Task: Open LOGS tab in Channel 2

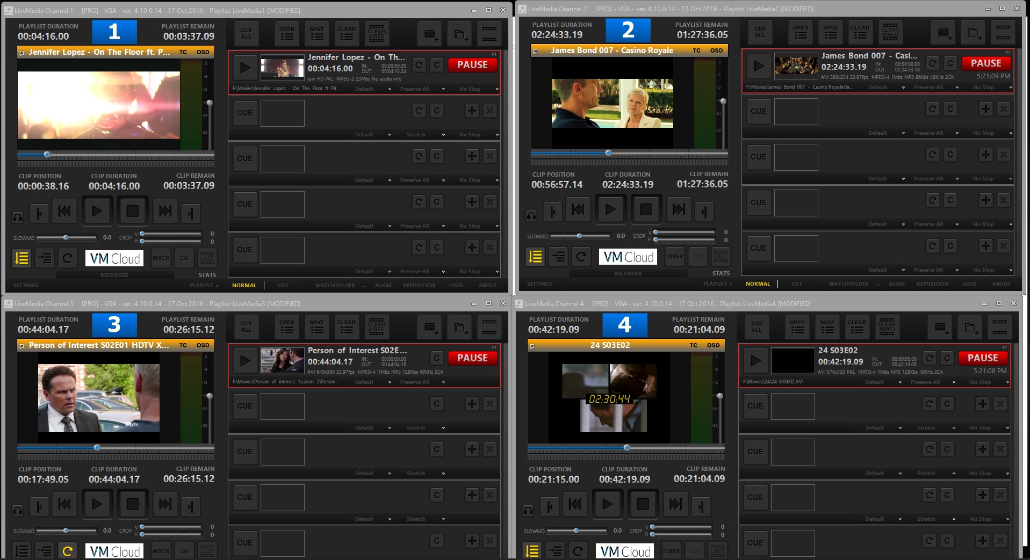Action: click(969, 284)
